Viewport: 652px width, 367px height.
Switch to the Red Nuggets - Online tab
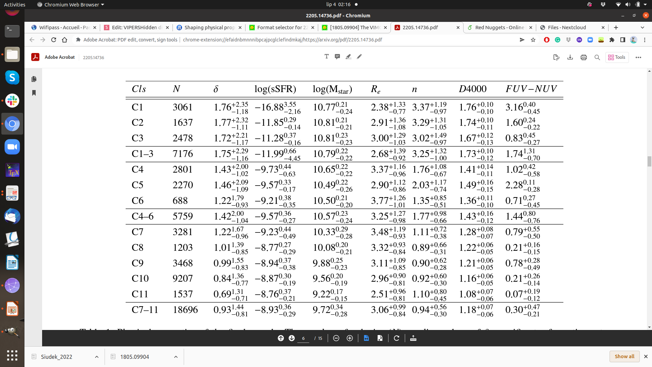499,28
